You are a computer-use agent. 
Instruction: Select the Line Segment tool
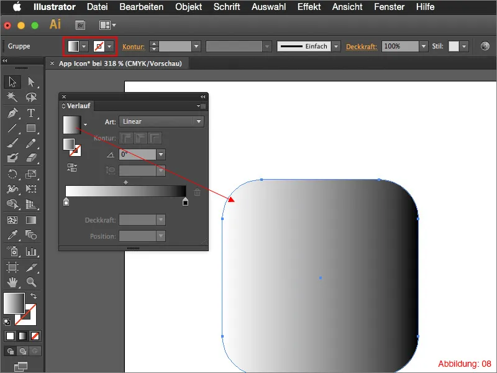coord(12,128)
